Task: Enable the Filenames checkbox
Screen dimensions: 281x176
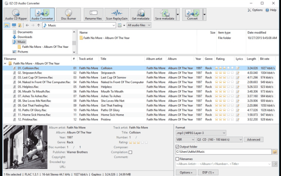Action: (177, 159)
